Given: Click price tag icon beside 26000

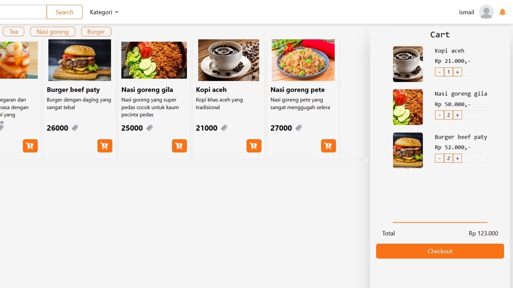Looking at the screenshot, I should click(x=75, y=128).
